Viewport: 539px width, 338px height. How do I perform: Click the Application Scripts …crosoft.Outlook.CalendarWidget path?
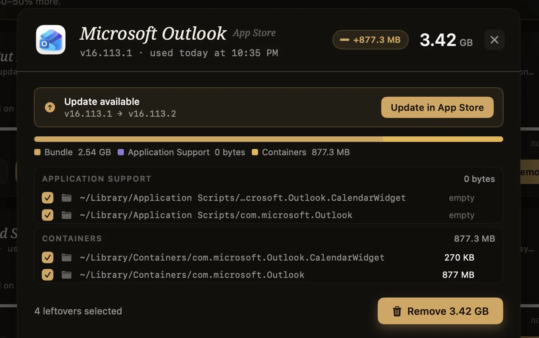coord(243,198)
